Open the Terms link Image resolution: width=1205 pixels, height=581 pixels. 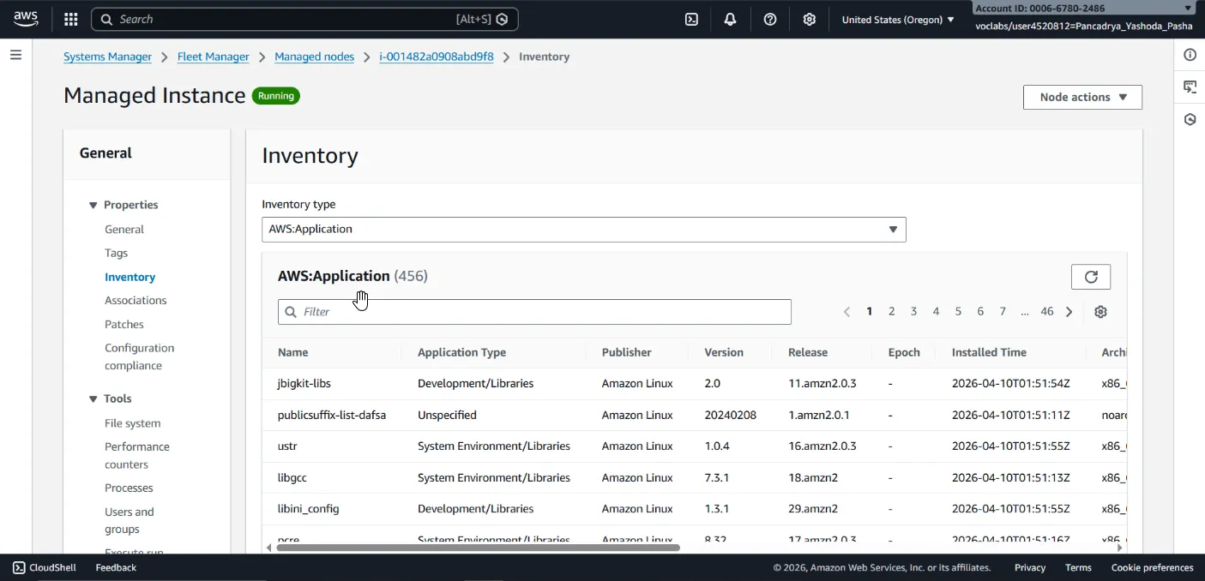1078,567
